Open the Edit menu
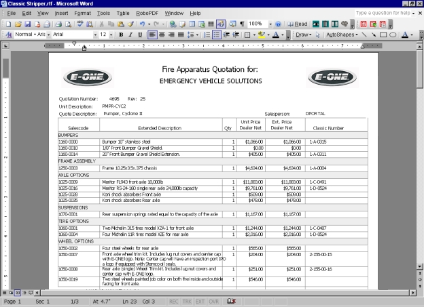The image size is (424, 307). [x=26, y=14]
